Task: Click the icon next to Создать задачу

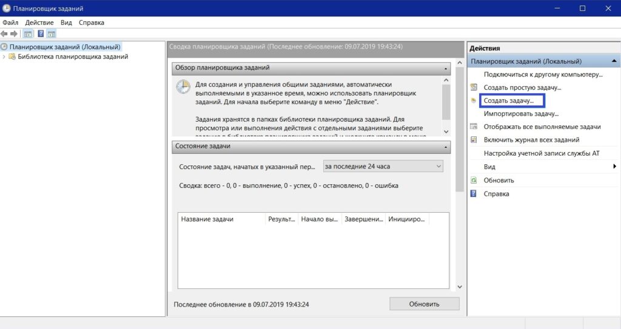Action: point(474,101)
